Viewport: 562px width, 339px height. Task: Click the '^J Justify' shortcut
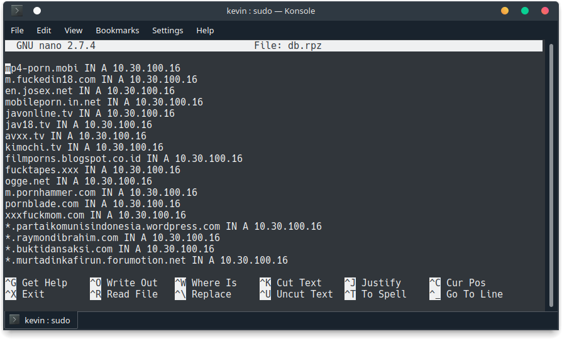pyautogui.click(x=372, y=282)
